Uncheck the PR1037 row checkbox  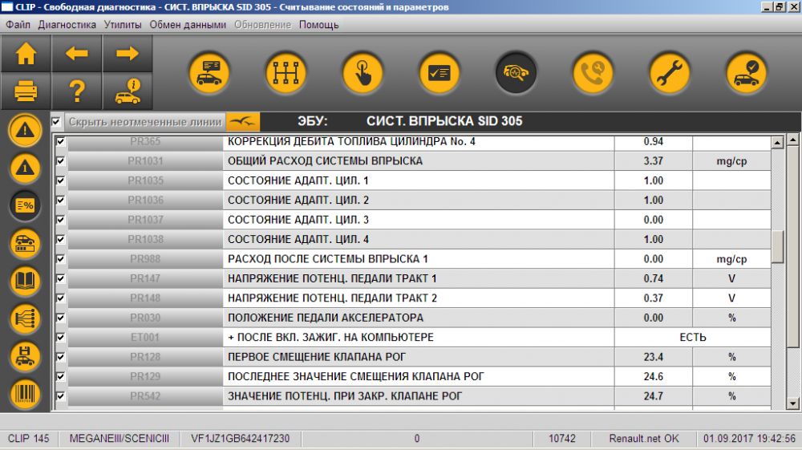pos(60,219)
